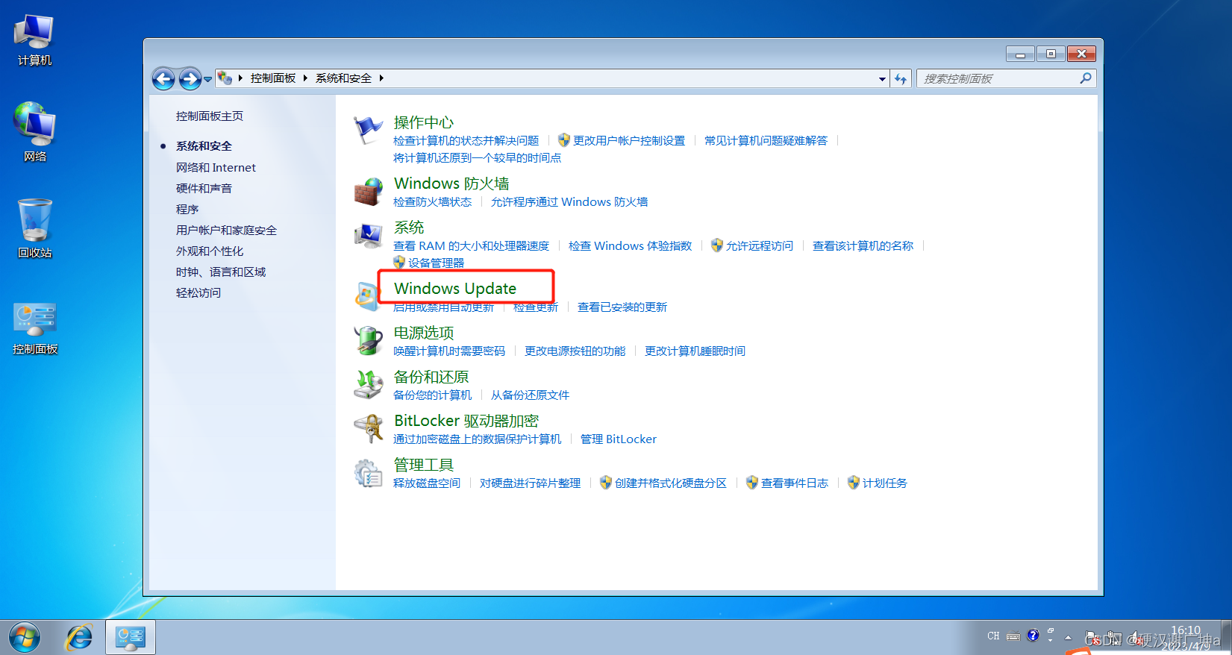Select 程序 in the sidebar
Screen dimensions: 1232x655
tap(187, 209)
